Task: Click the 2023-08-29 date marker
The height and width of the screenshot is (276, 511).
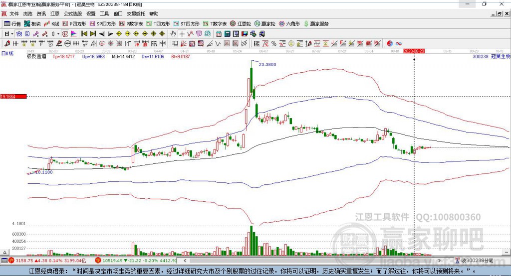Action: pos(414,51)
